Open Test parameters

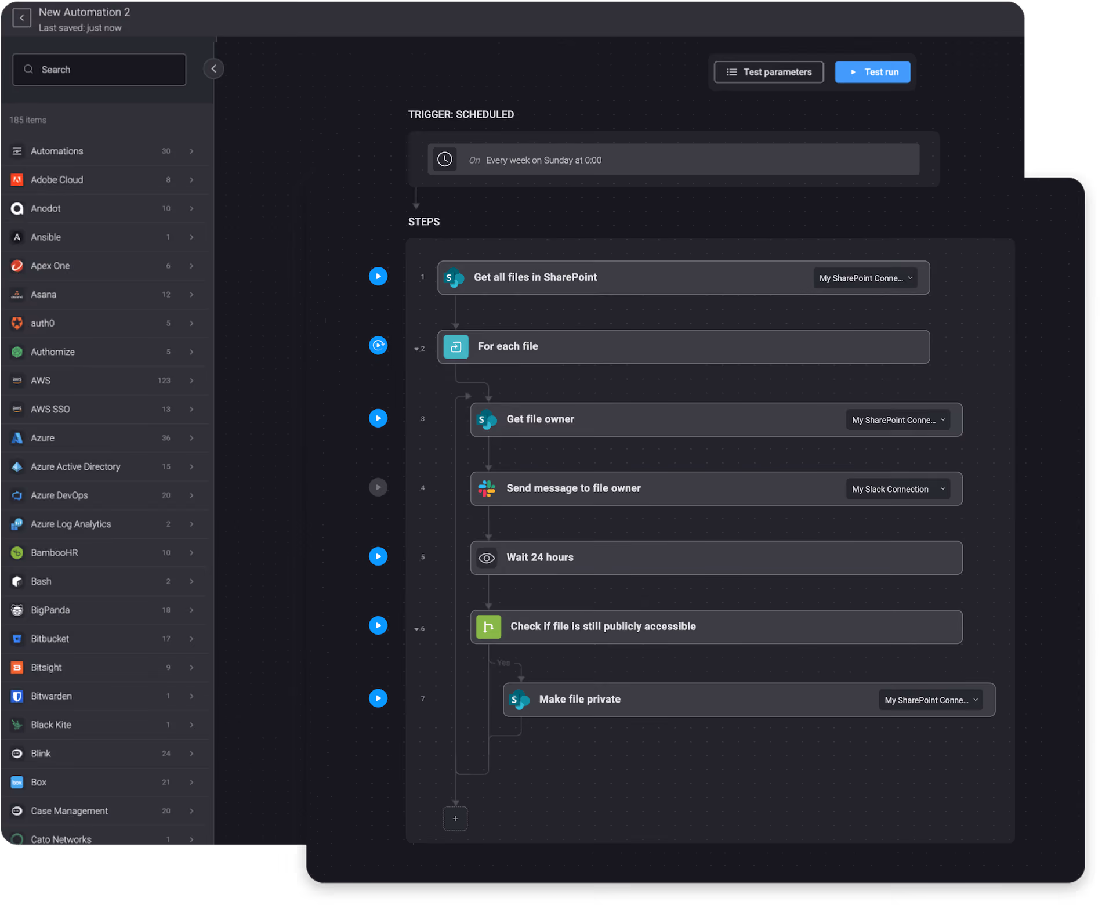[768, 72]
